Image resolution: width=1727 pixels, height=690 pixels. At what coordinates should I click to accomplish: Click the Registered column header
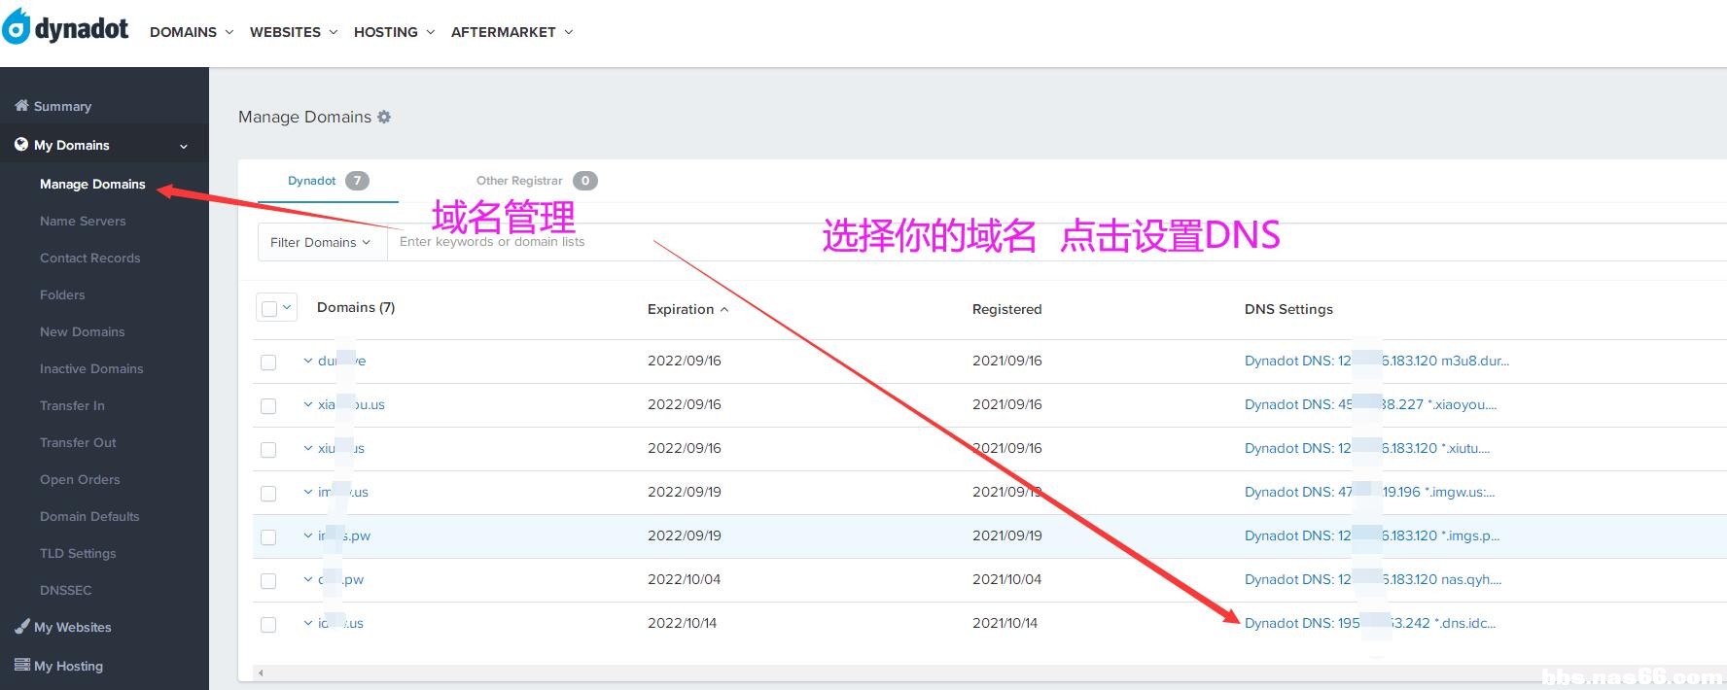pos(1006,309)
